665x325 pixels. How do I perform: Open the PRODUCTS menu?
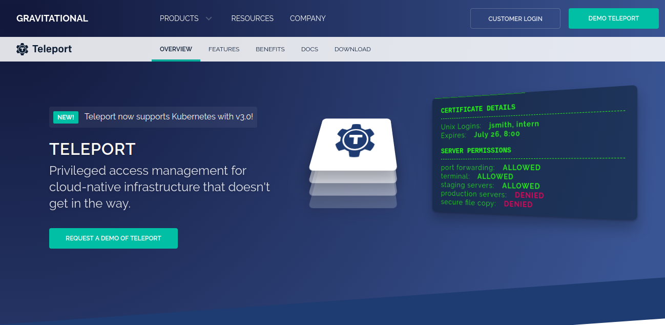(179, 18)
